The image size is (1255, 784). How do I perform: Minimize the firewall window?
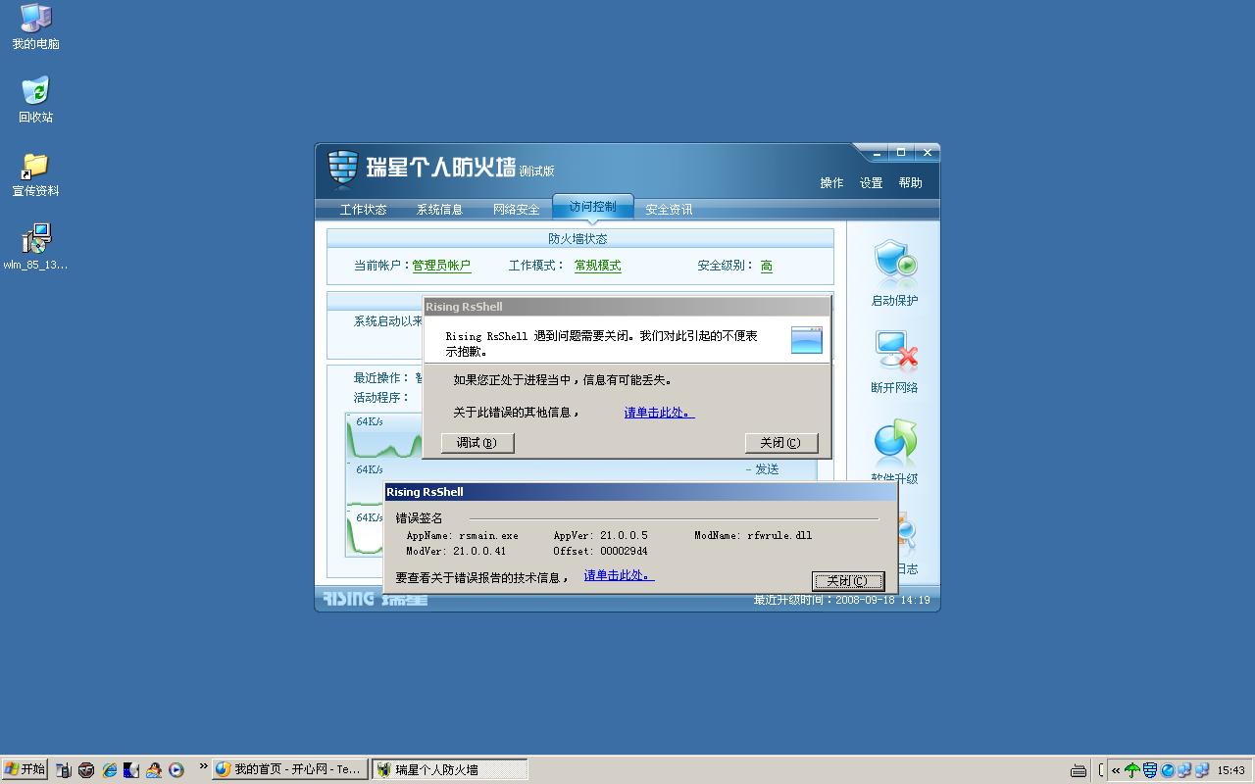click(877, 153)
